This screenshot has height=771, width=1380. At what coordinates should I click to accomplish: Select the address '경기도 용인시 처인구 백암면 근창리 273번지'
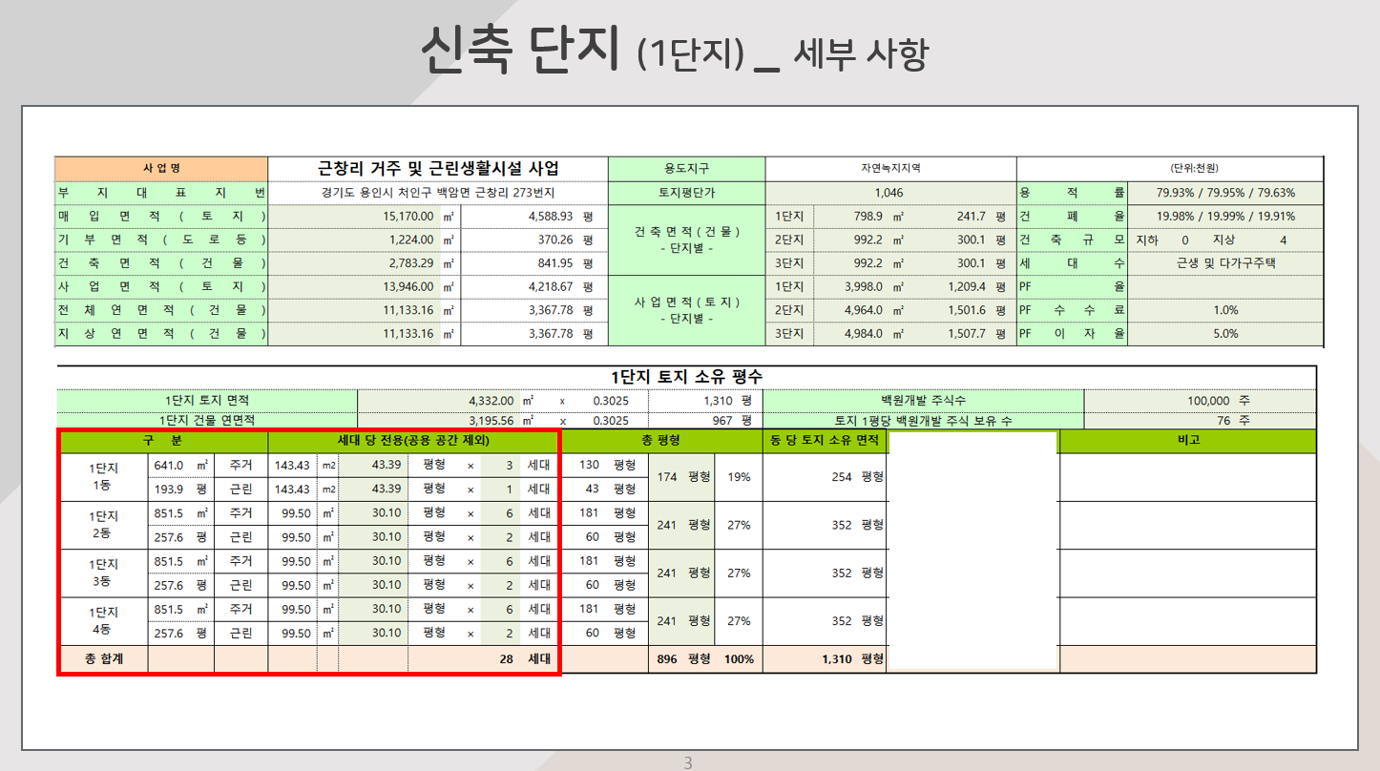pyautogui.click(x=438, y=192)
